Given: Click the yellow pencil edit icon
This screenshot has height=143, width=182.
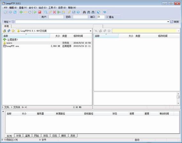Looking at the screenshot, I should 50,12.
